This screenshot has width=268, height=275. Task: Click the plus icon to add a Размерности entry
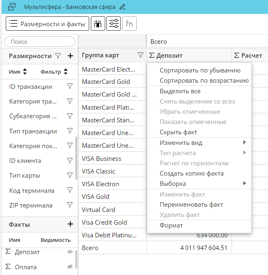pyautogui.click(x=70, y=56)
